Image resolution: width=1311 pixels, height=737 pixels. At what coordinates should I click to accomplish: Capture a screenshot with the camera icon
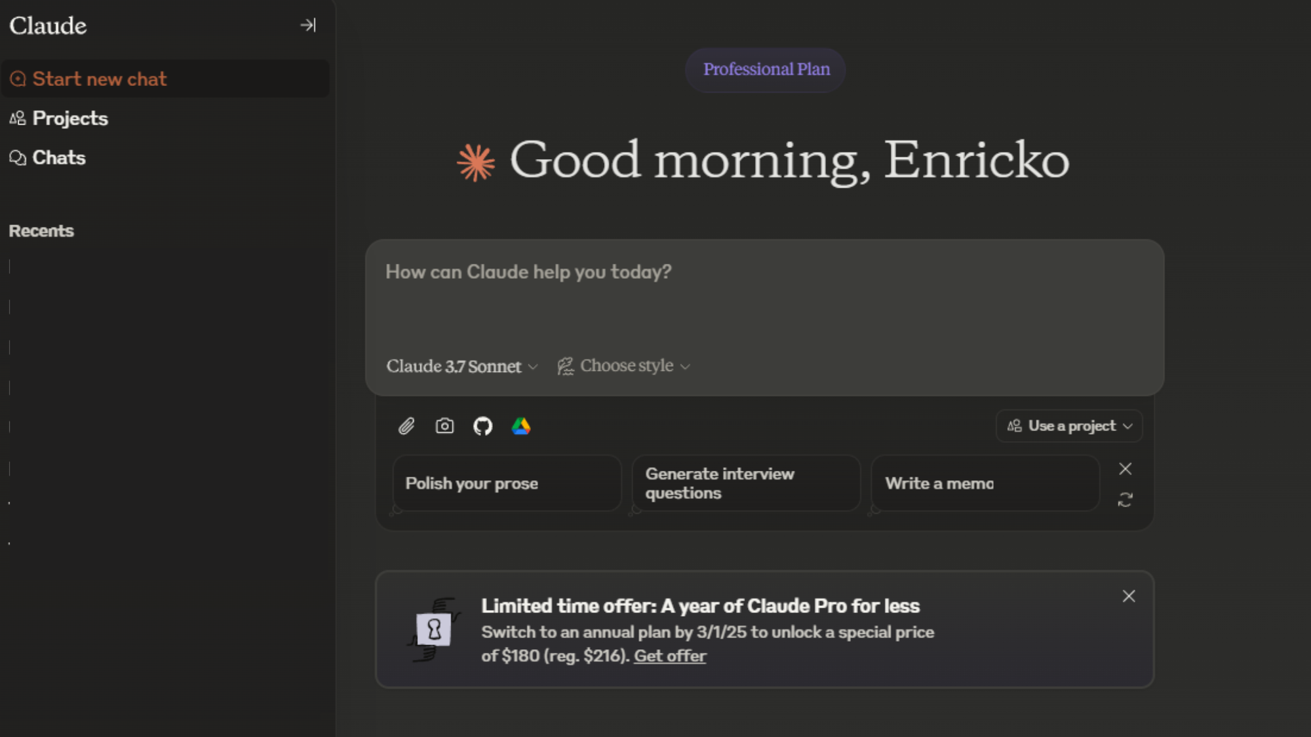click(444, 426)
